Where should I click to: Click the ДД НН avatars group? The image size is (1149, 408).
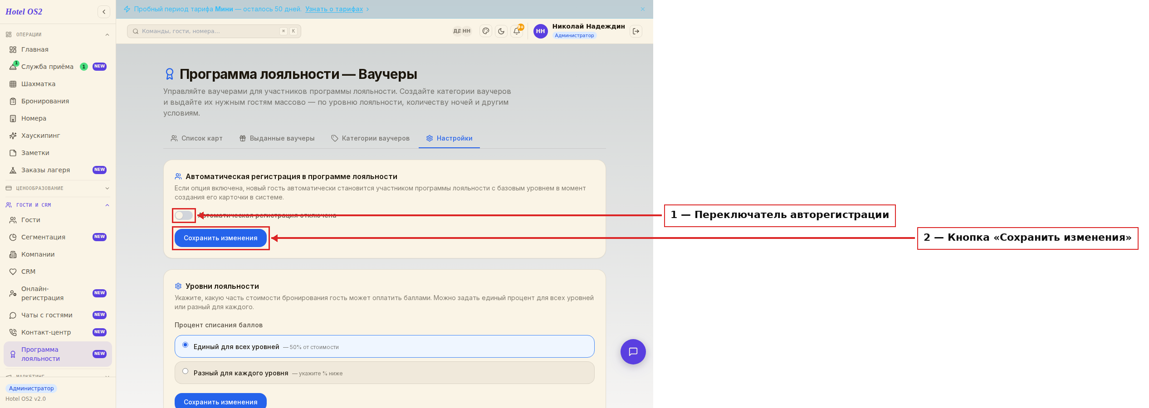point(462,31)
